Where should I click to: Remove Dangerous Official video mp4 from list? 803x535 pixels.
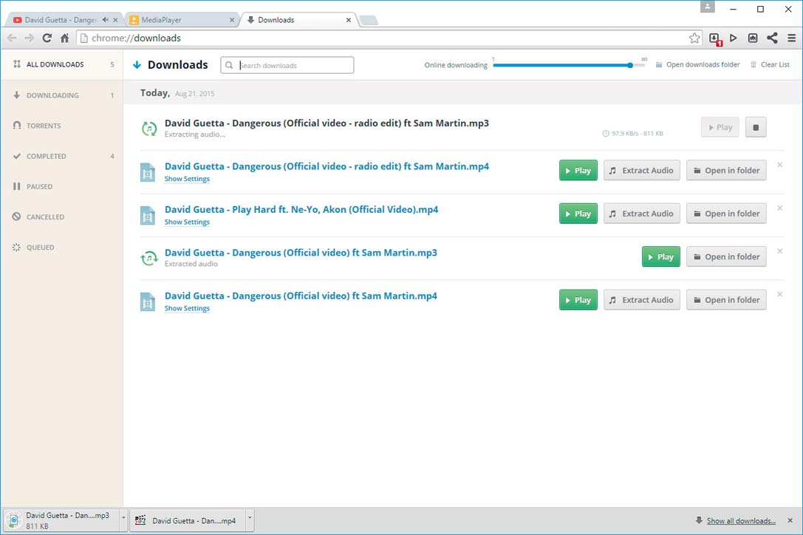(x=779, y=294)
